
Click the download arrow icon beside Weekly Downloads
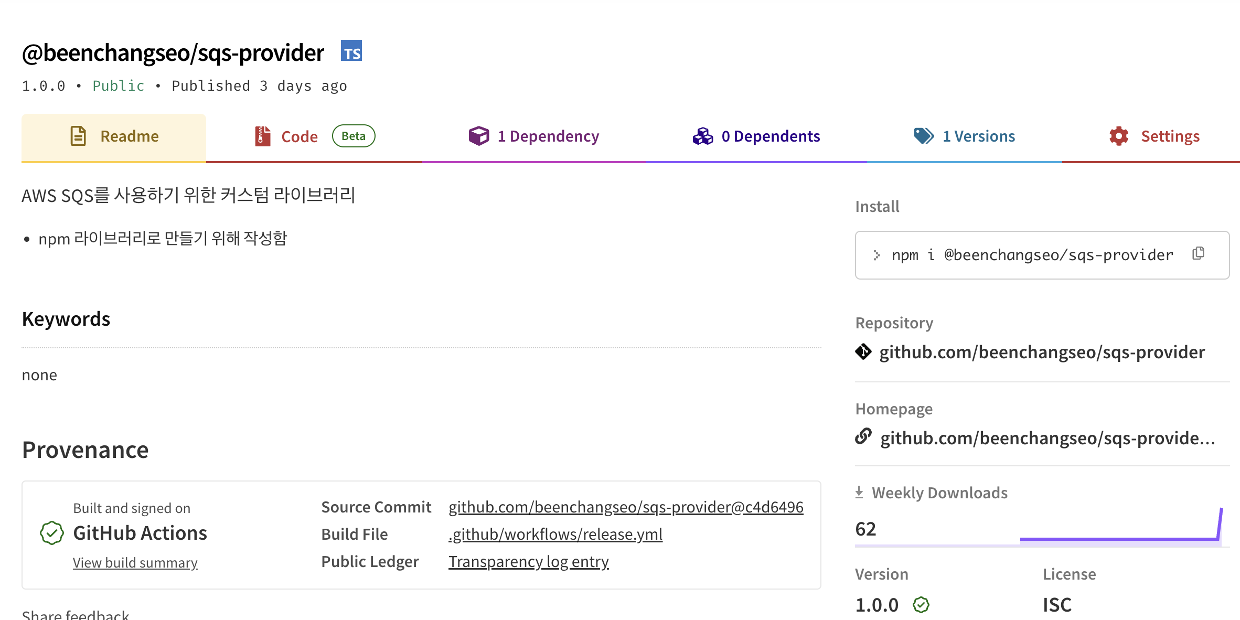[x=859, y=491]
